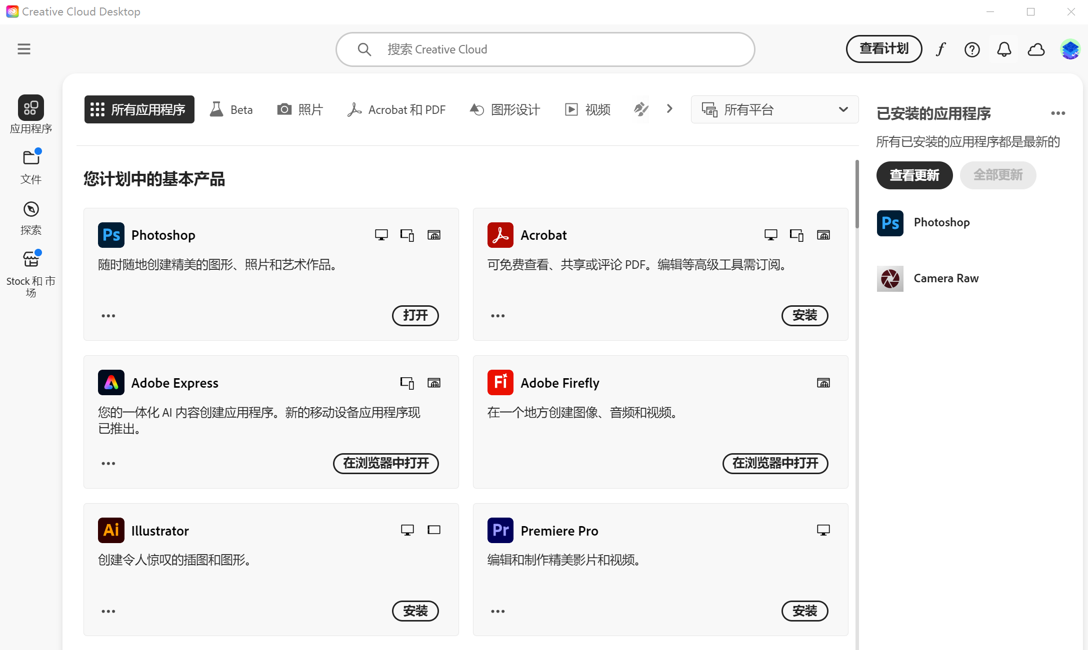
Task: Open 已安装的应用程序 more options menu
Action: pos(1058,113)
